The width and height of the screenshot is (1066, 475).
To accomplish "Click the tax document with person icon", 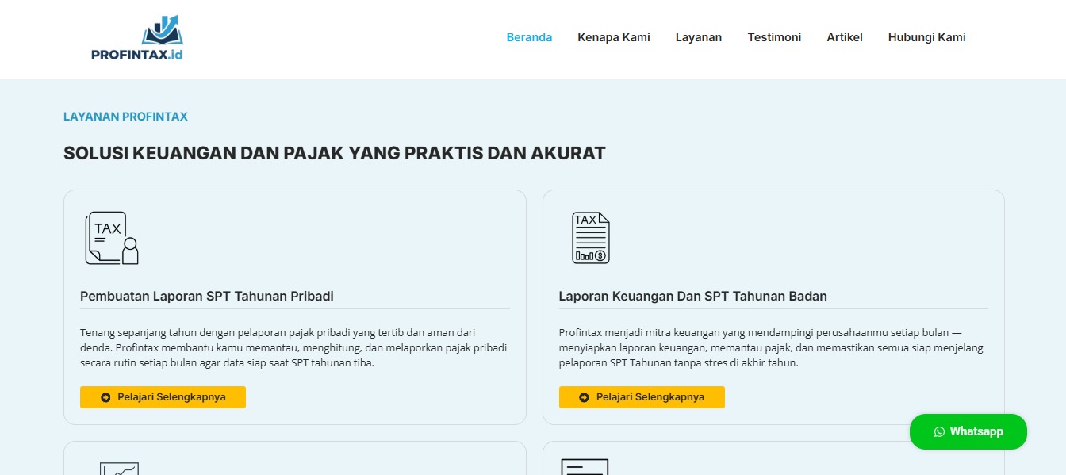I will (x=112, y=238).
